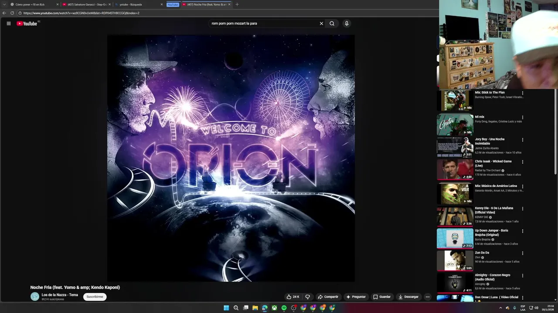
Task: Open the Preguntar AI assistant
Action: click(356, 297)
